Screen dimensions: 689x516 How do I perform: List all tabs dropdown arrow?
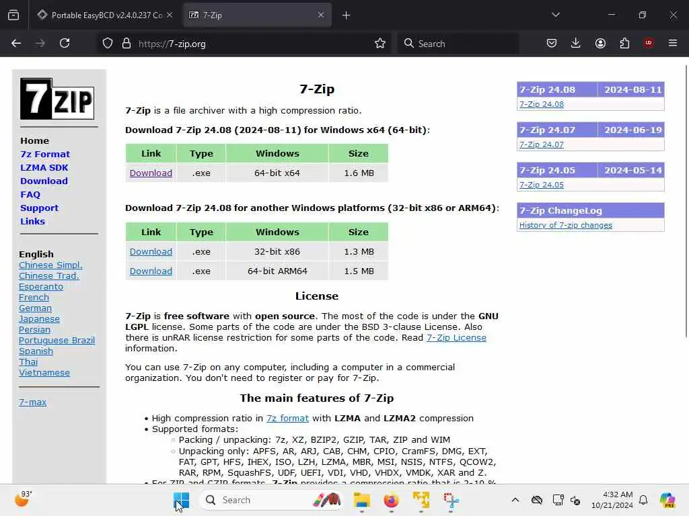[556, 15]
